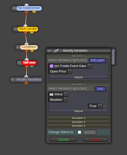Screen dimensions: 127x155
Task: Click the input connector atop Condition
Action: click(27, 44)
